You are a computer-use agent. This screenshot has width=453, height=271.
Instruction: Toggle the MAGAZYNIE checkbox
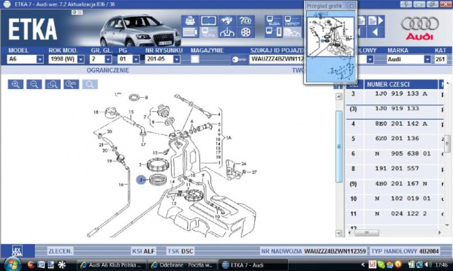195,59
